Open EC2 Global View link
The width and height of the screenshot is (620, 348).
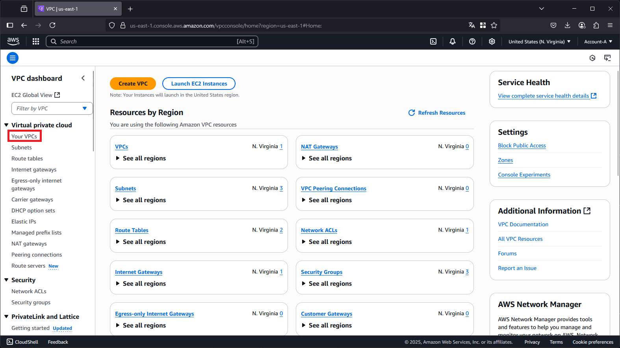click(35, 95)
